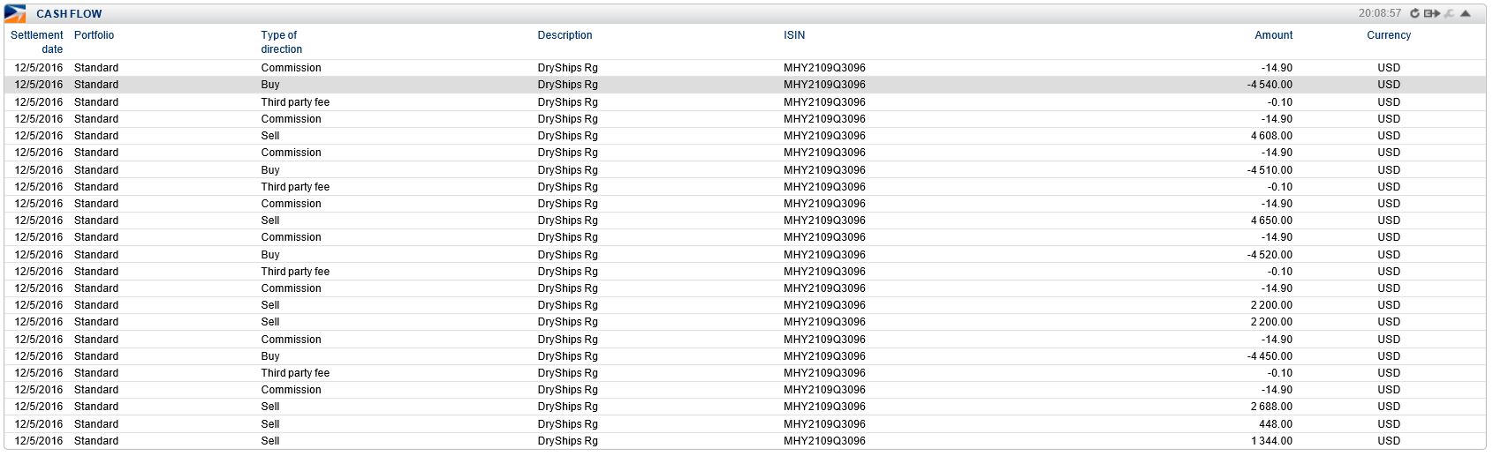This screenshot has width=1493, height=456.
Task: Sort by Settlement date column header
Action: pos(37,42)
